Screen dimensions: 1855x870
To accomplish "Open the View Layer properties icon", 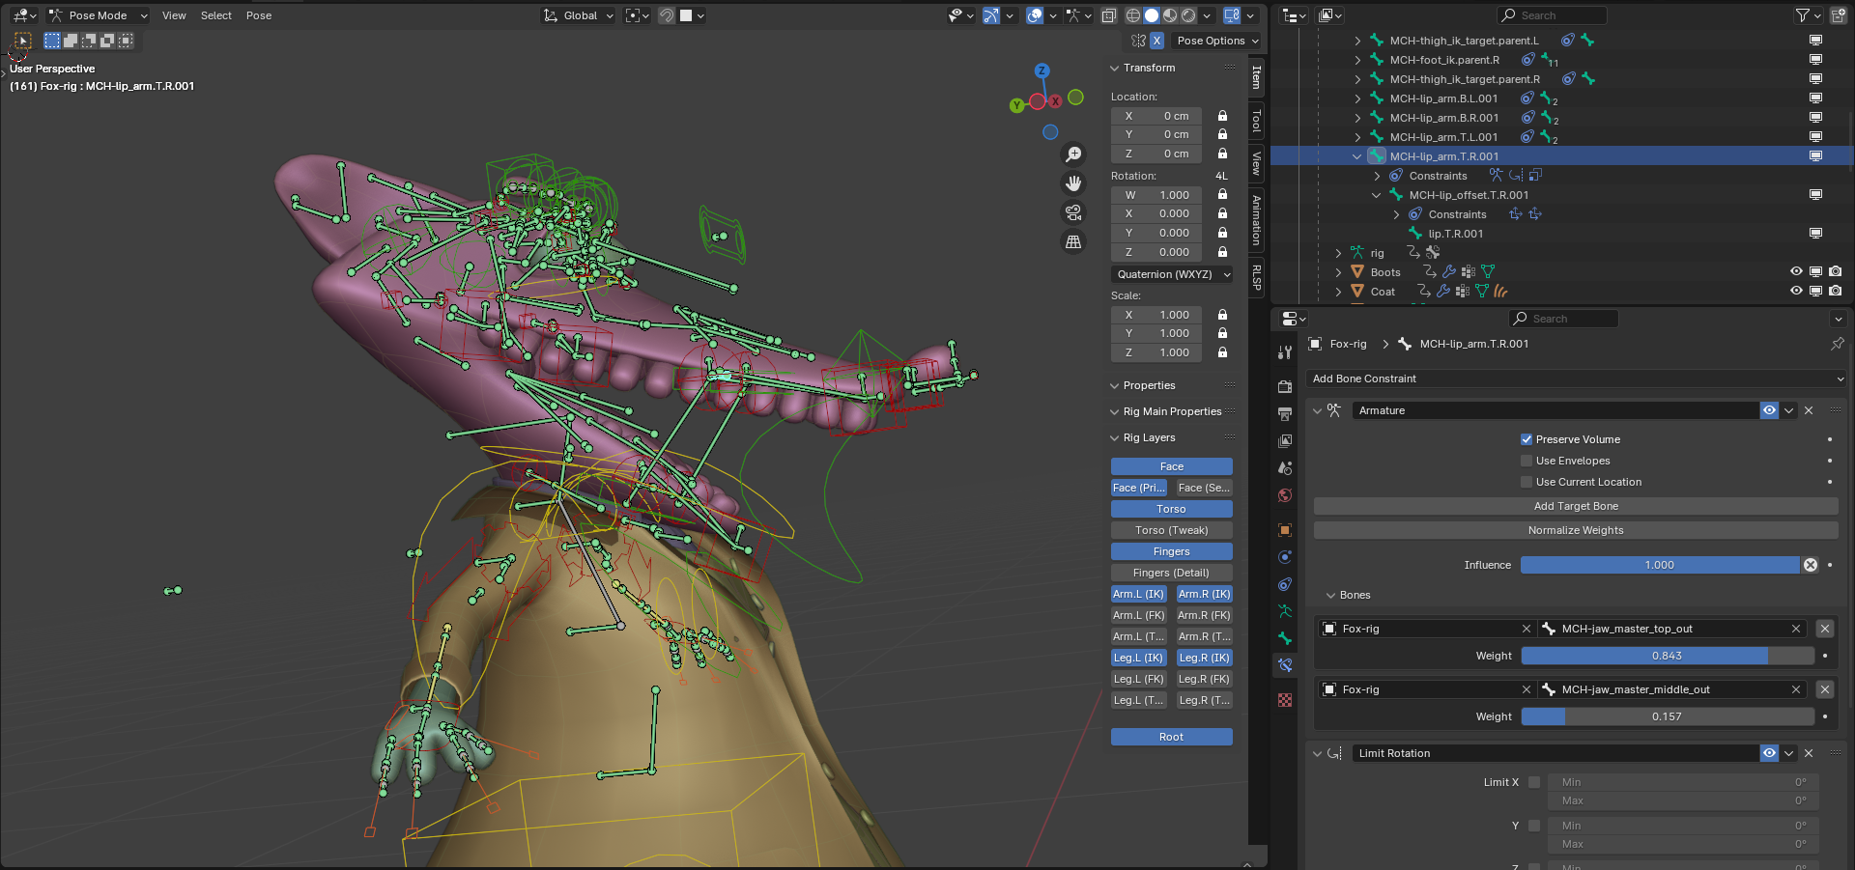I will [1285, 440].
